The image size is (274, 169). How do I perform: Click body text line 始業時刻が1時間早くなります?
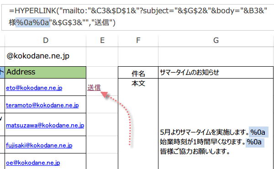(x=203, y=142)
